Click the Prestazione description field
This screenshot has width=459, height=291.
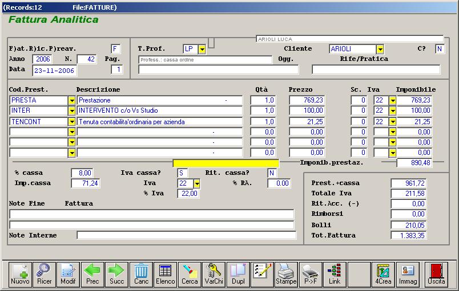159,100
